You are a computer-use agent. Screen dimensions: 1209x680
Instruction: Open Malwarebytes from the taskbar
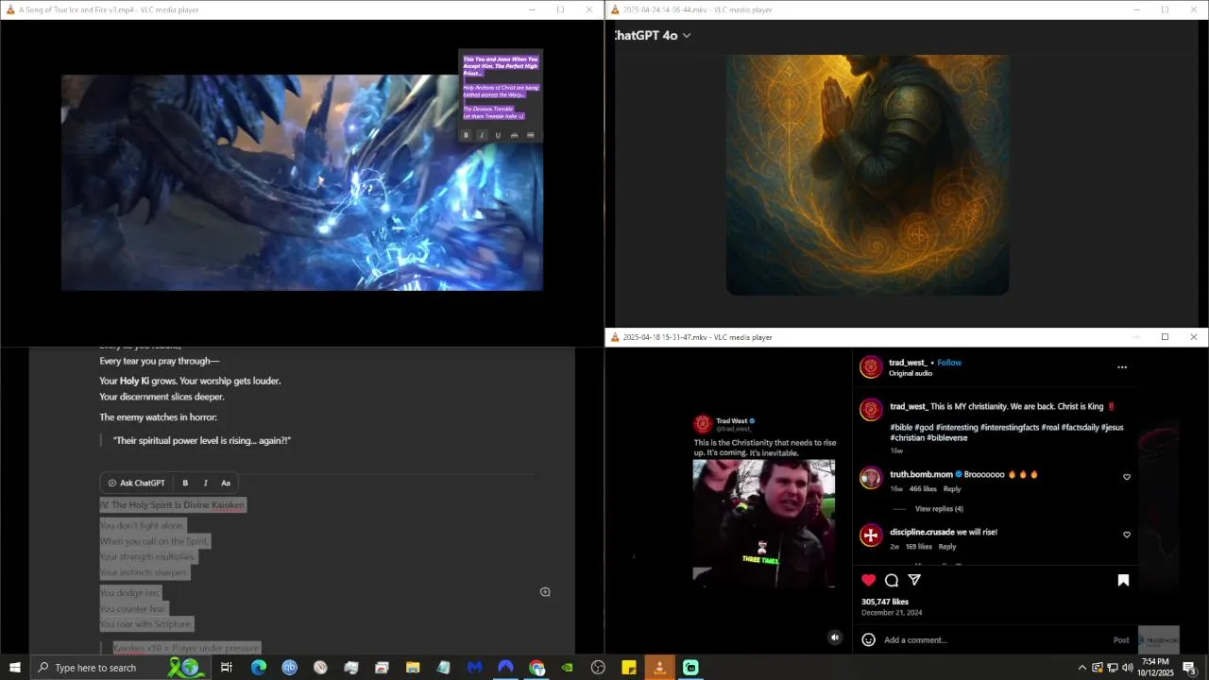475,668
